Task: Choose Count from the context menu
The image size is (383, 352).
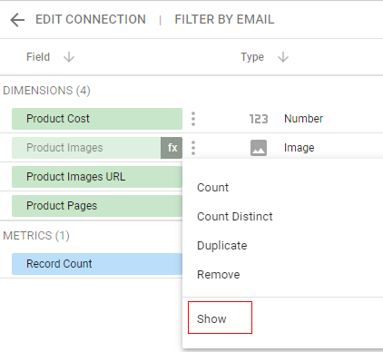Action: [212, 188]
